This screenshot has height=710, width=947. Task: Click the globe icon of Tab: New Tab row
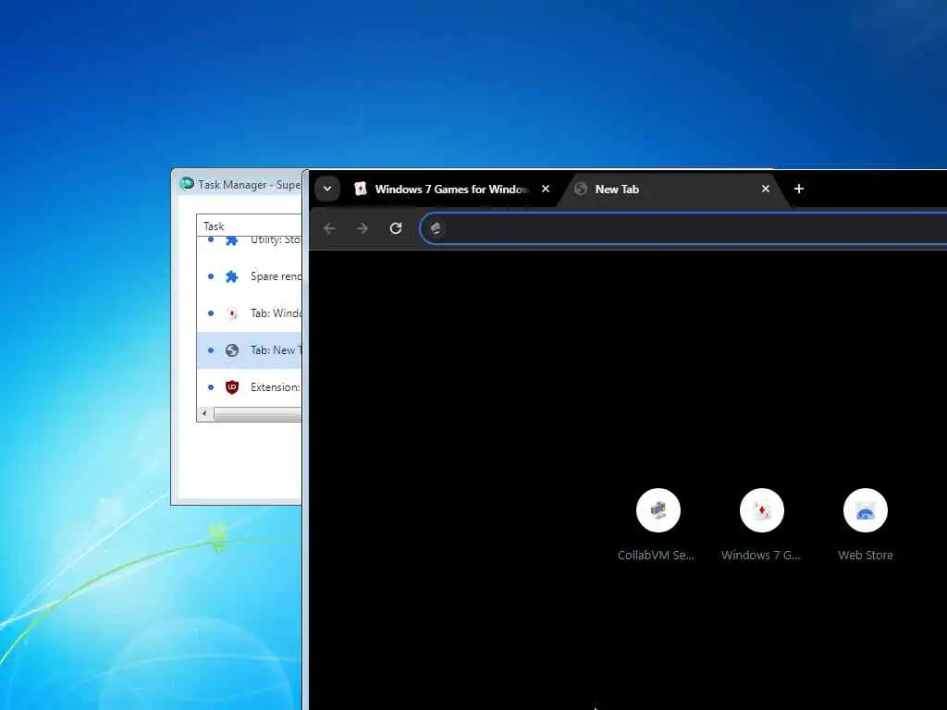(x=232, y=350)
